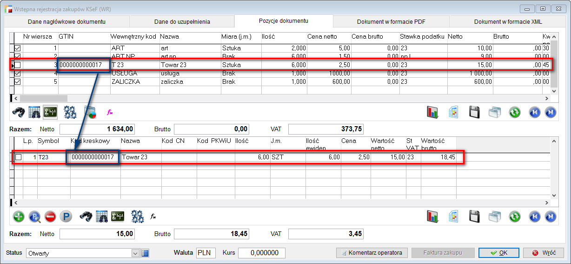Viewport: 571px width, 264px height.
Task: Click the 1000,00 Cena netto cell
Action: coord(328,73)
